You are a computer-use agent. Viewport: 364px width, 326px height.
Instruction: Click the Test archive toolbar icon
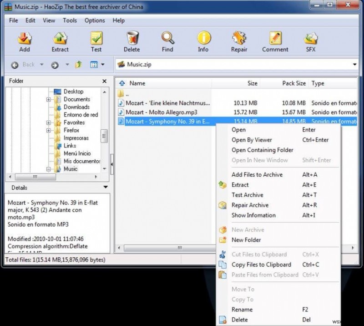pyautogui.click(x=96, y=38)
